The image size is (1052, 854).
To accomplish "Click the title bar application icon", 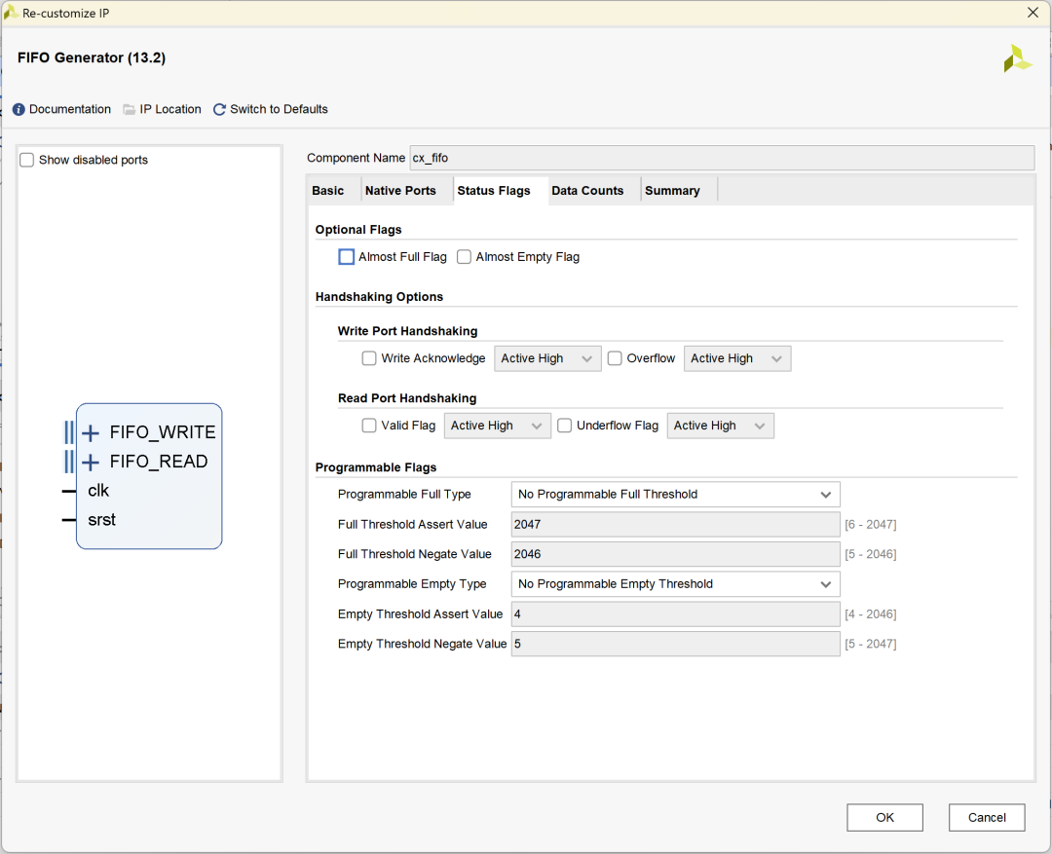I will (11, 13).
